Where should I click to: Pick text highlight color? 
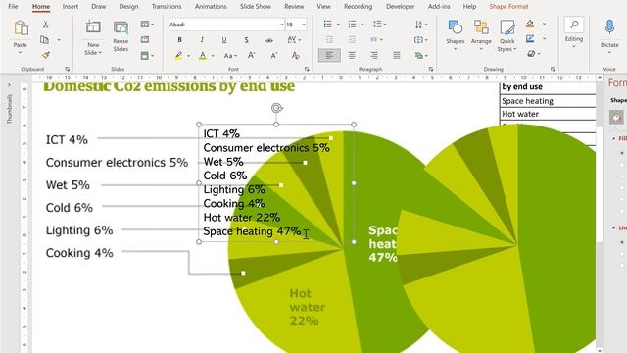[178, 56]
